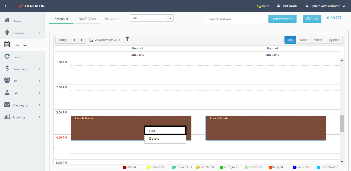Click the Recall refresh icon in sidebar
This screenshot has width=351, height=171.
click(7, 57)
